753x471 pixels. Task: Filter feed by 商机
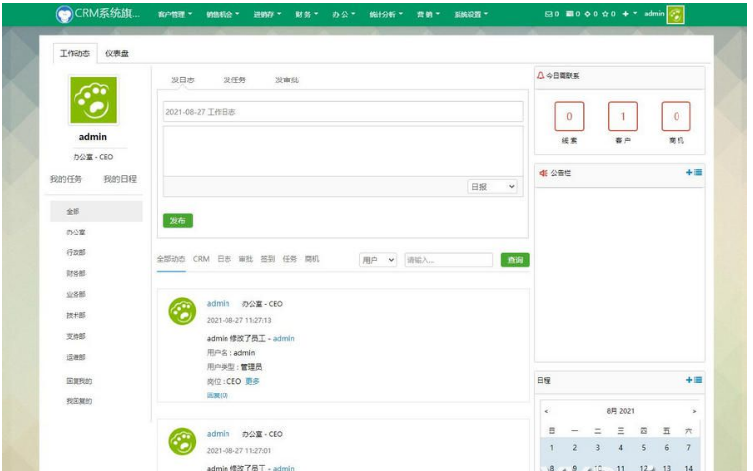click(312, 259)
